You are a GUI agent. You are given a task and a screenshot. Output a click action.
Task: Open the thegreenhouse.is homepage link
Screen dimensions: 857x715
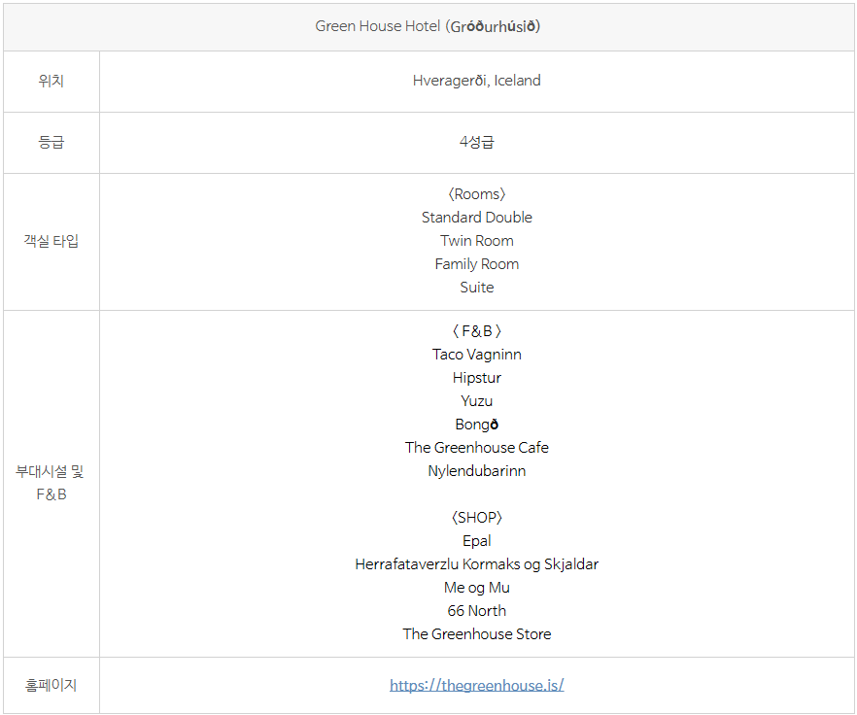[x=476, y=685]
